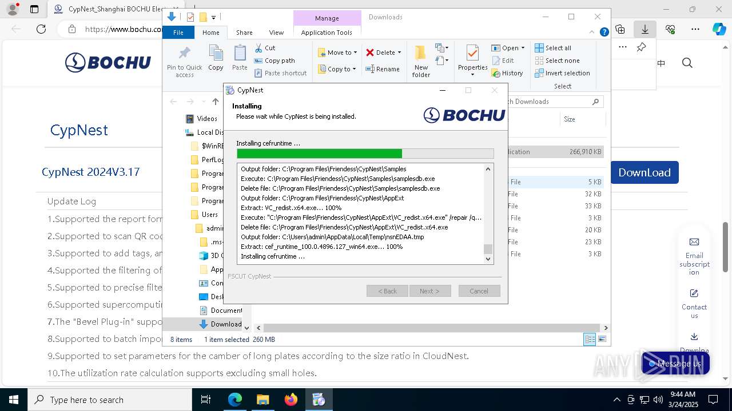Image resolution: width=732 pixels, height=411 pixels.
Task: Click the volume icon in system tray
Action: (x=658, y=400)
